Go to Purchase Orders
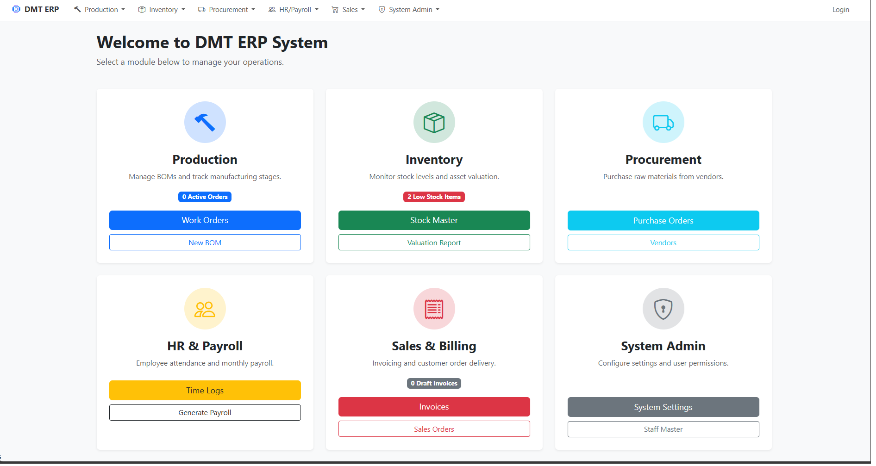Viewport: 876px width, 466px height. (663, 221)
